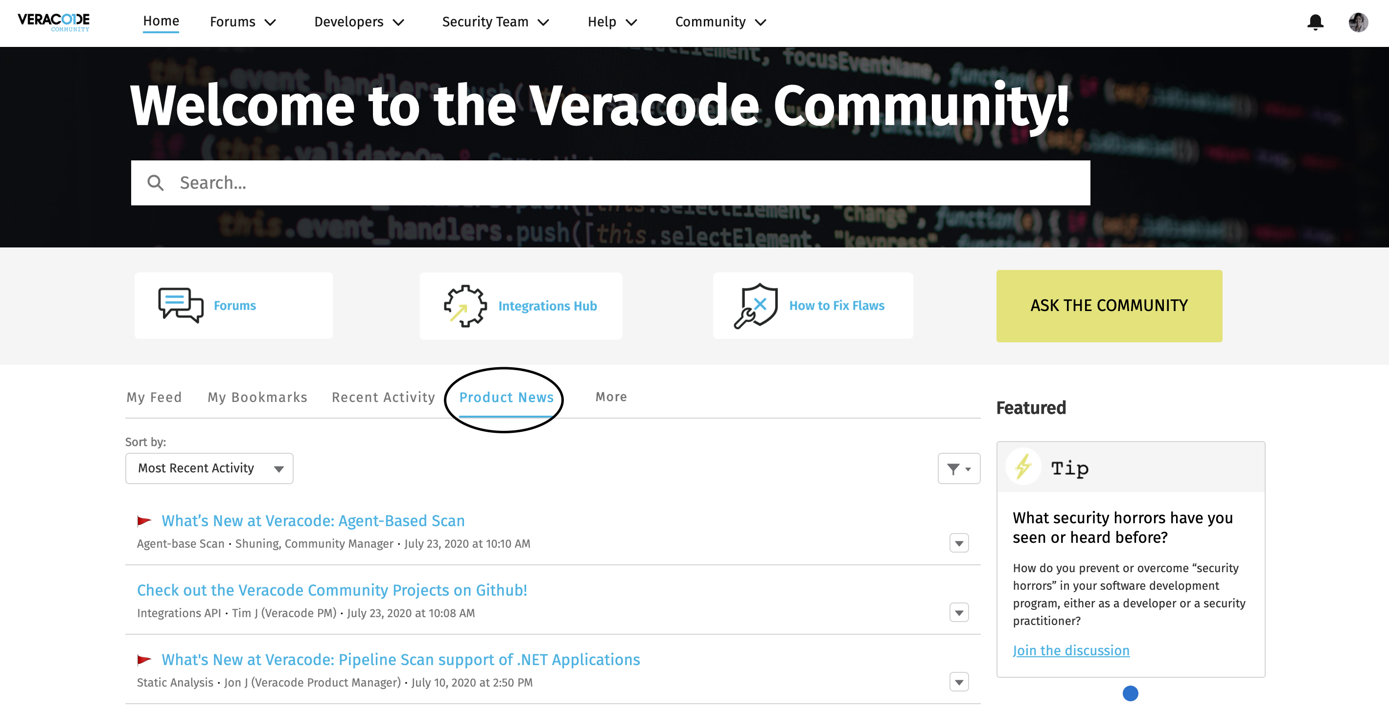Click the More tab option
This screenshot has height=713, width=1389.
(x=611, y=397)
